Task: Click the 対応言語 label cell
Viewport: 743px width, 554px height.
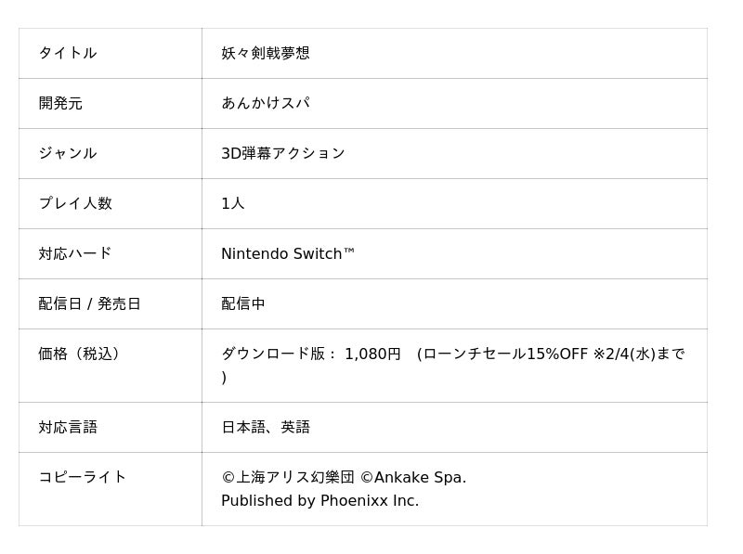Action: 68,427
